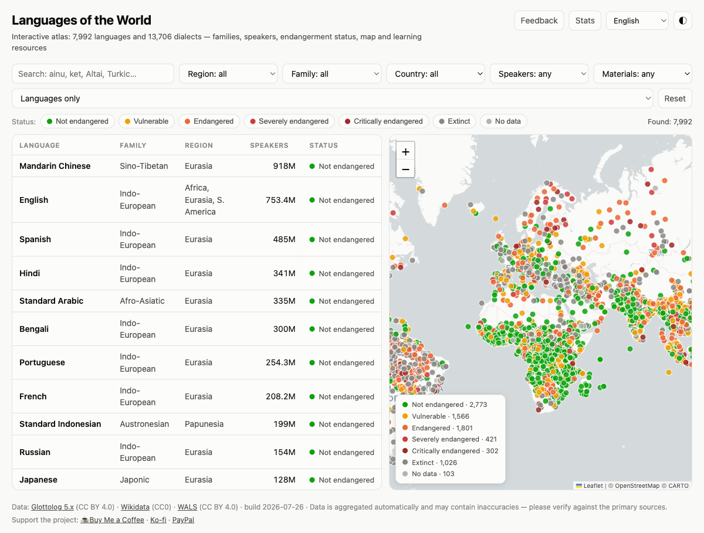
Task: Click the Languages of the World title
Action: pyautogui.click(x=82, y=21)
